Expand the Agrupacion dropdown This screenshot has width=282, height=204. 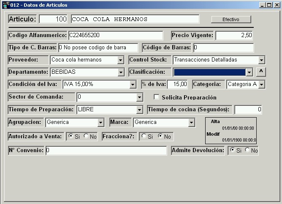click(101, 123)
